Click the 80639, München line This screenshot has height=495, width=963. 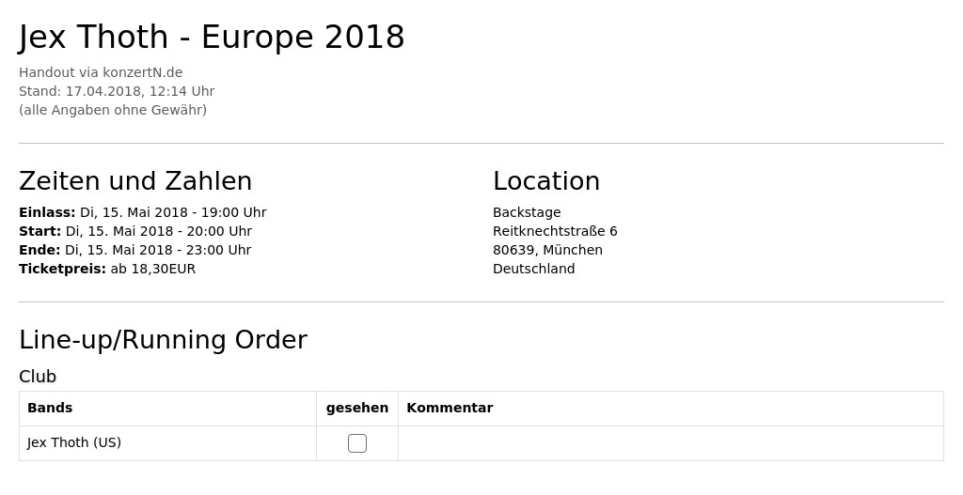548,250
